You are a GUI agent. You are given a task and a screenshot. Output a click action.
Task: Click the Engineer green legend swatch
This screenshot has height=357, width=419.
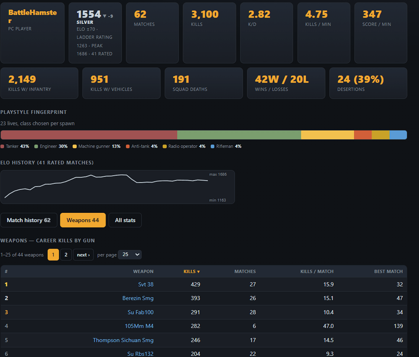point(36,146)
